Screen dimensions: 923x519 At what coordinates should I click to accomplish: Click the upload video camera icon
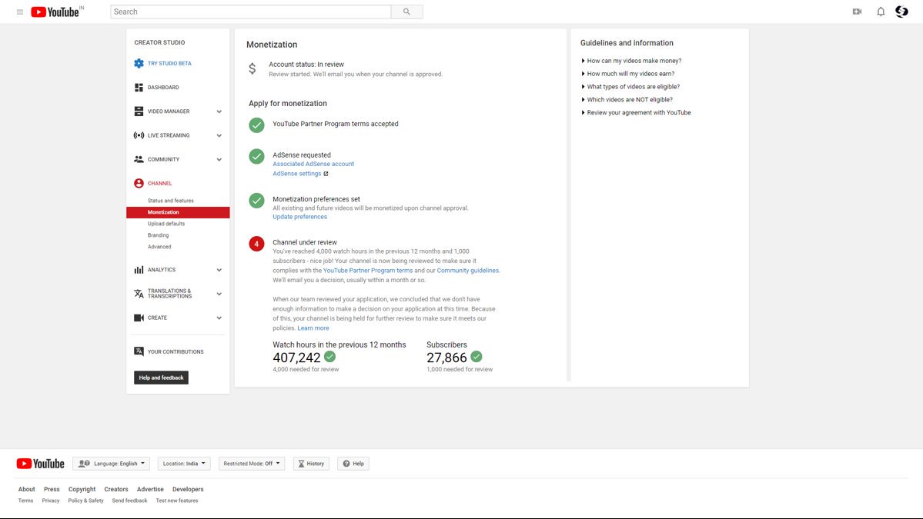[x=857, y=12]
